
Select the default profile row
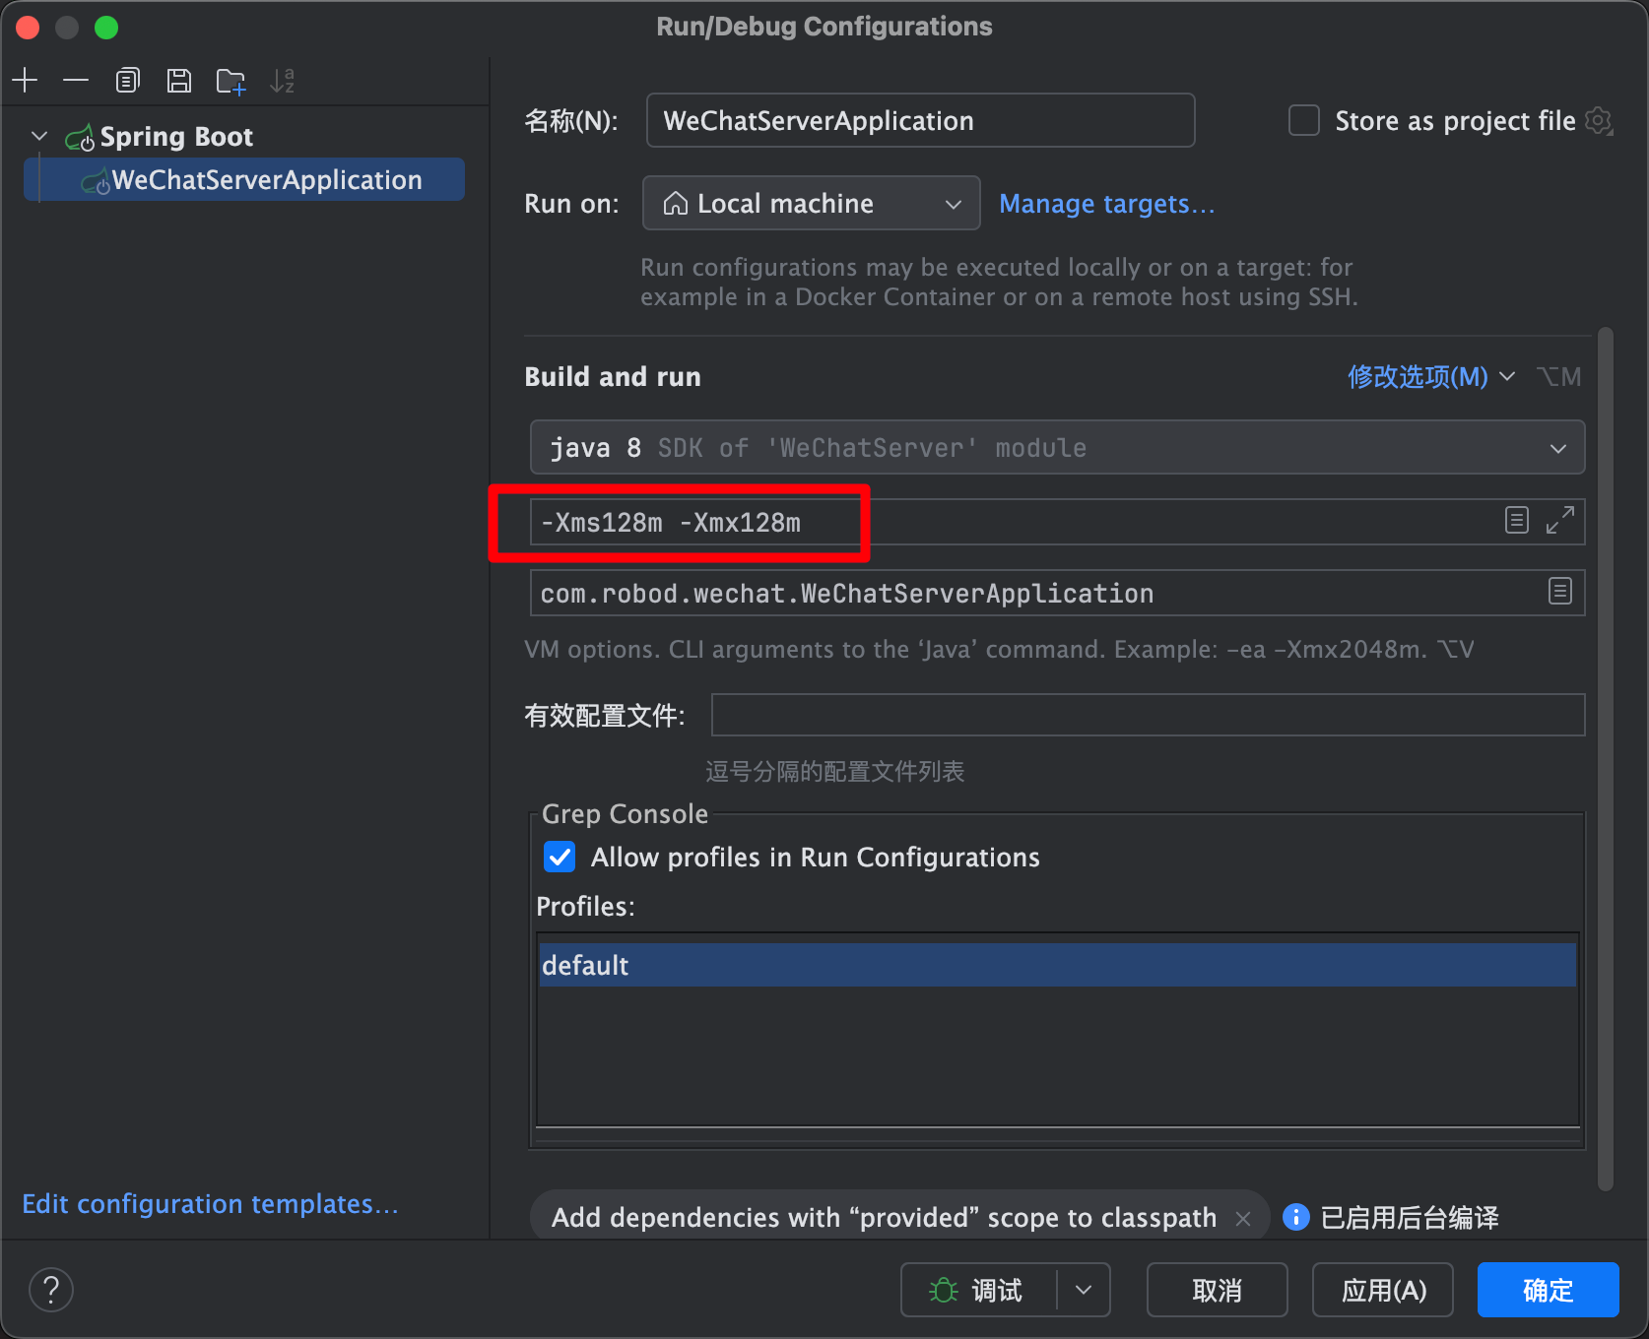pos(1057,965)
